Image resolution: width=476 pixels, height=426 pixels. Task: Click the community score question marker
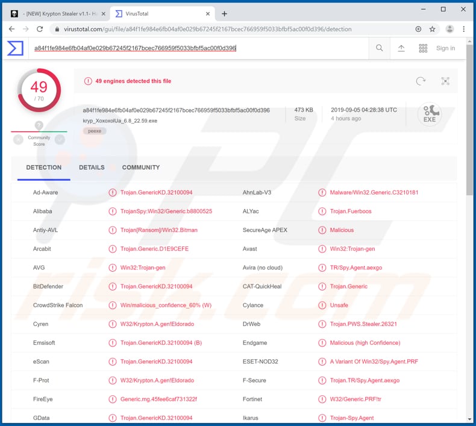pyautogui.click(x=39, y=125)
